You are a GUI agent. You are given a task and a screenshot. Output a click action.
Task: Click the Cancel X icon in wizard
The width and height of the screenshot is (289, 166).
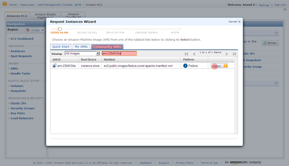click(x=239, y=22)
